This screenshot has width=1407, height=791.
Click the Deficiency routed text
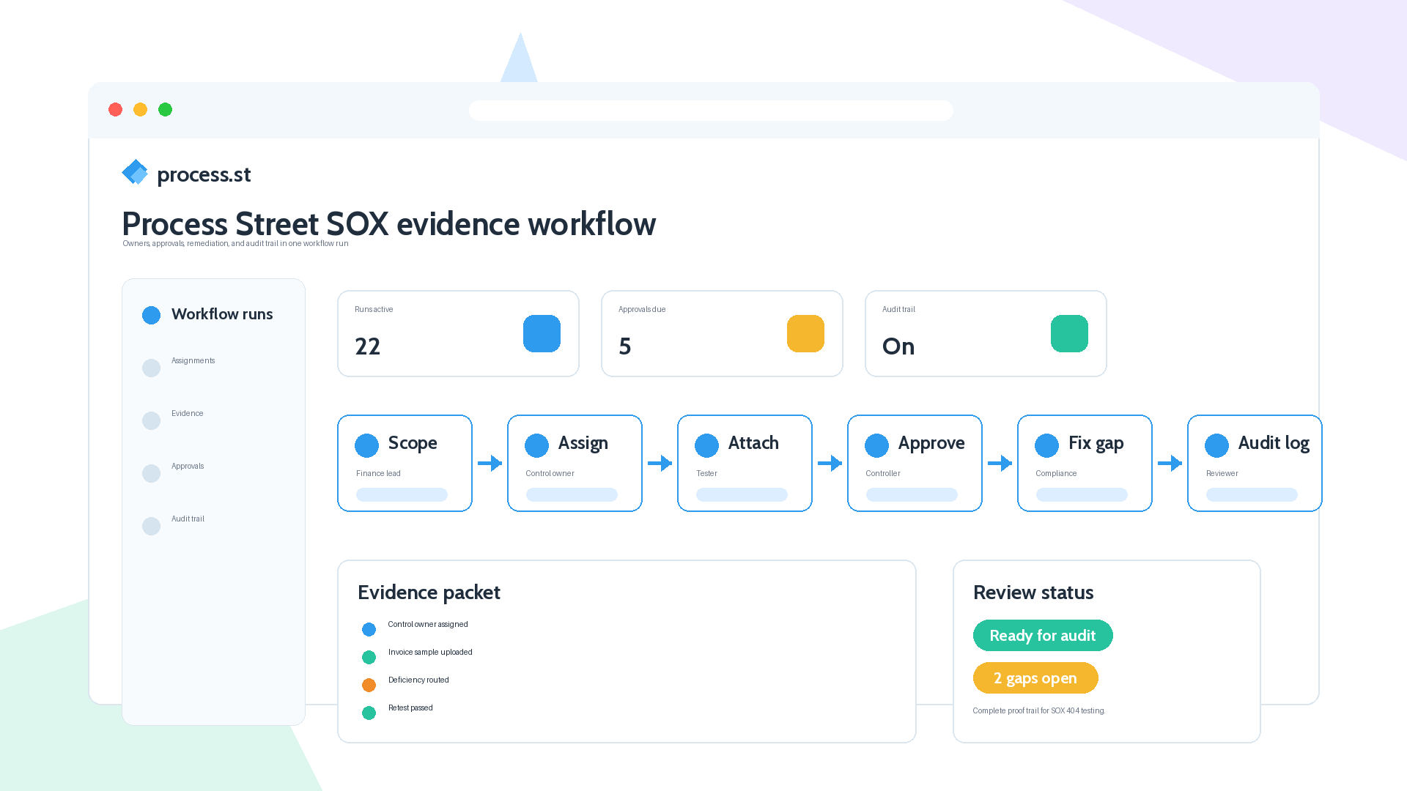418,680
